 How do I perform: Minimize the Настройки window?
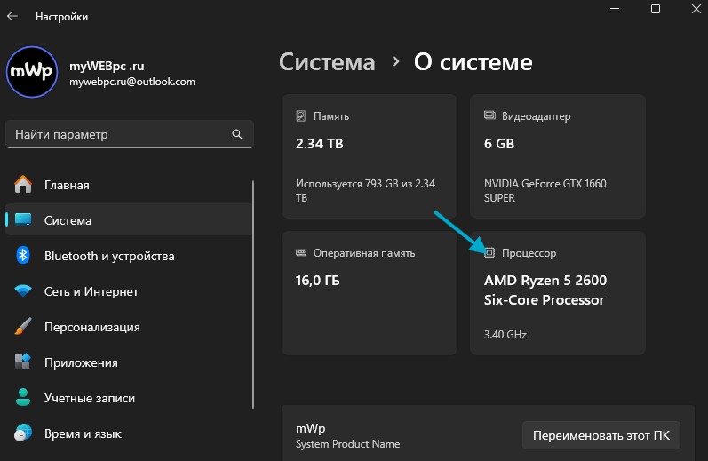615,9
